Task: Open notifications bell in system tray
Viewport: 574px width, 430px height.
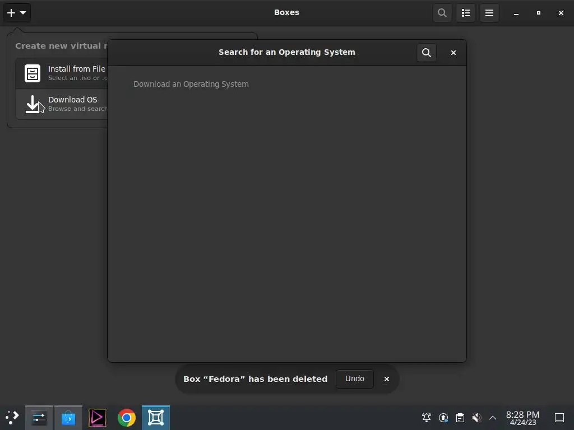Action: (427, 418)
